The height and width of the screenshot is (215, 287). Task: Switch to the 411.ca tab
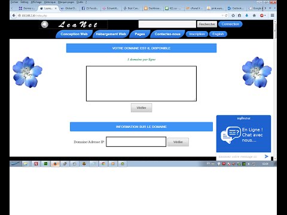(x=173, y=8)
